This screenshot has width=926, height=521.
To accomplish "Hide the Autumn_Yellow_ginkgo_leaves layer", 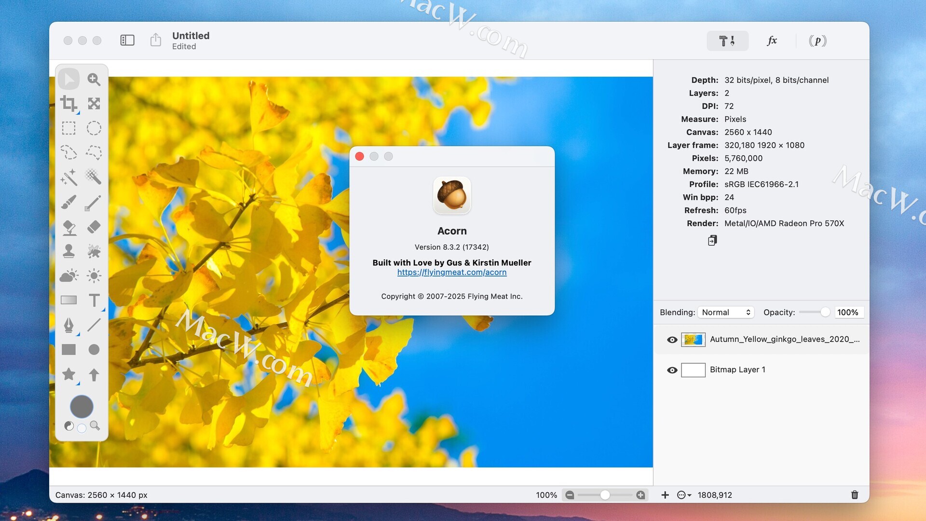I will [x=672, y=340].
